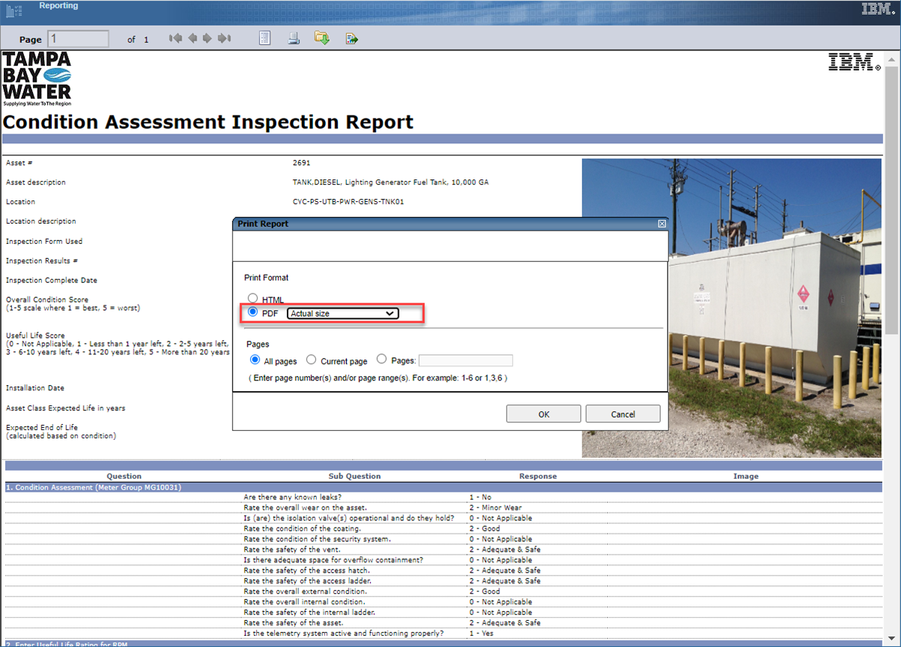The width and height of the screenshot is (901, 647).
Task: Export the report for download
Action: point(321,38)
